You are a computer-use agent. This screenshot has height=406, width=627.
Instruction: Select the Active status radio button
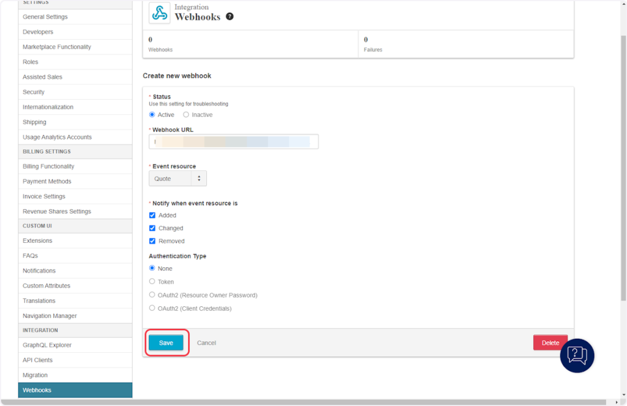tap(152, 115)
